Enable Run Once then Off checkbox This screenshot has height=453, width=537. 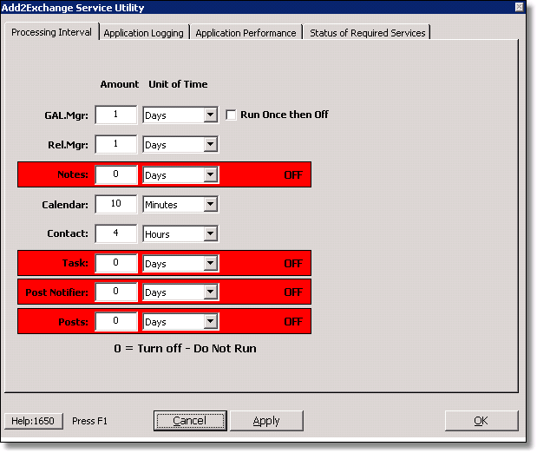tap(231, 115)
